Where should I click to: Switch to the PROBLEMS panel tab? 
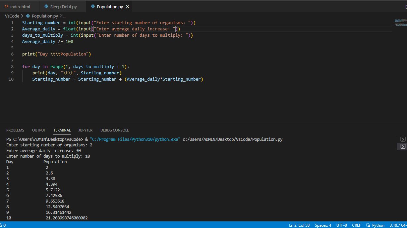pyautogui.click(x=15, y=130)
